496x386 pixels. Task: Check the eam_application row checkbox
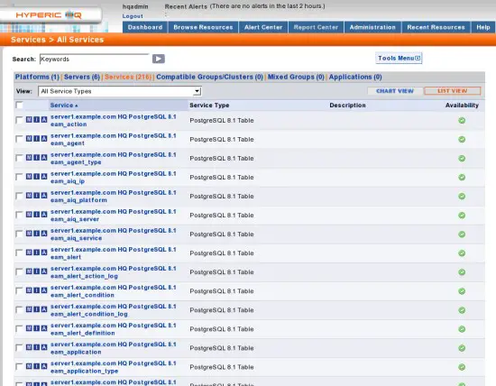pyautogui.click(x=19, y=348)
